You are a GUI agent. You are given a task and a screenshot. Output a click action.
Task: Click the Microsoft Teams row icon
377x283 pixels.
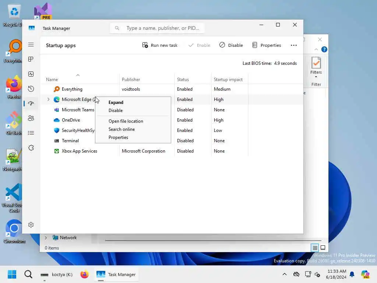tap(56, 110)
